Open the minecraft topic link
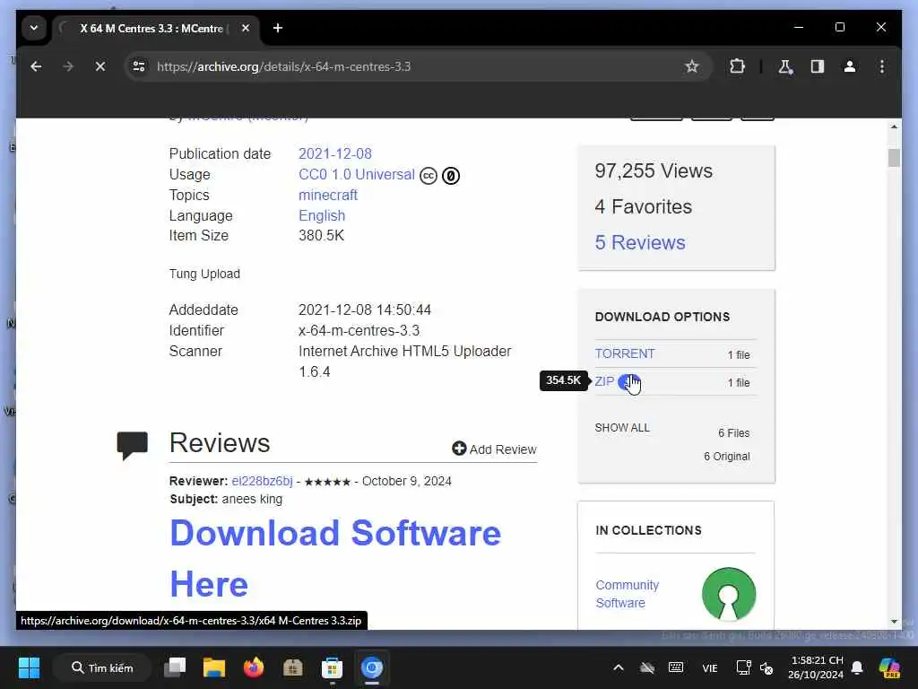The width and height of the screenshot is (918, 689). pos(328,195)
